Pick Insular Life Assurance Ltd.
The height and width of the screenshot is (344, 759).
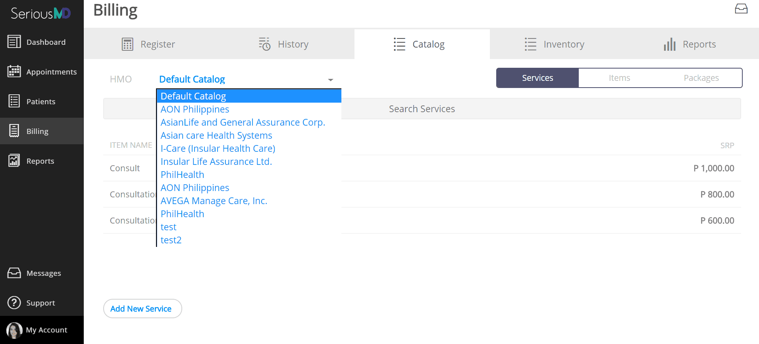point(249,161)
